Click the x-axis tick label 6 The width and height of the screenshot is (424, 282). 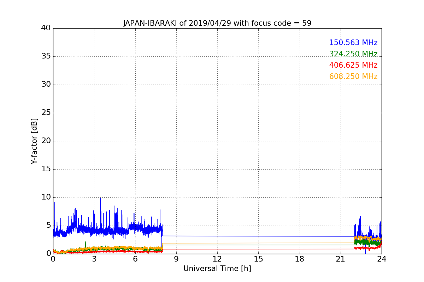[x=135, y=259]
